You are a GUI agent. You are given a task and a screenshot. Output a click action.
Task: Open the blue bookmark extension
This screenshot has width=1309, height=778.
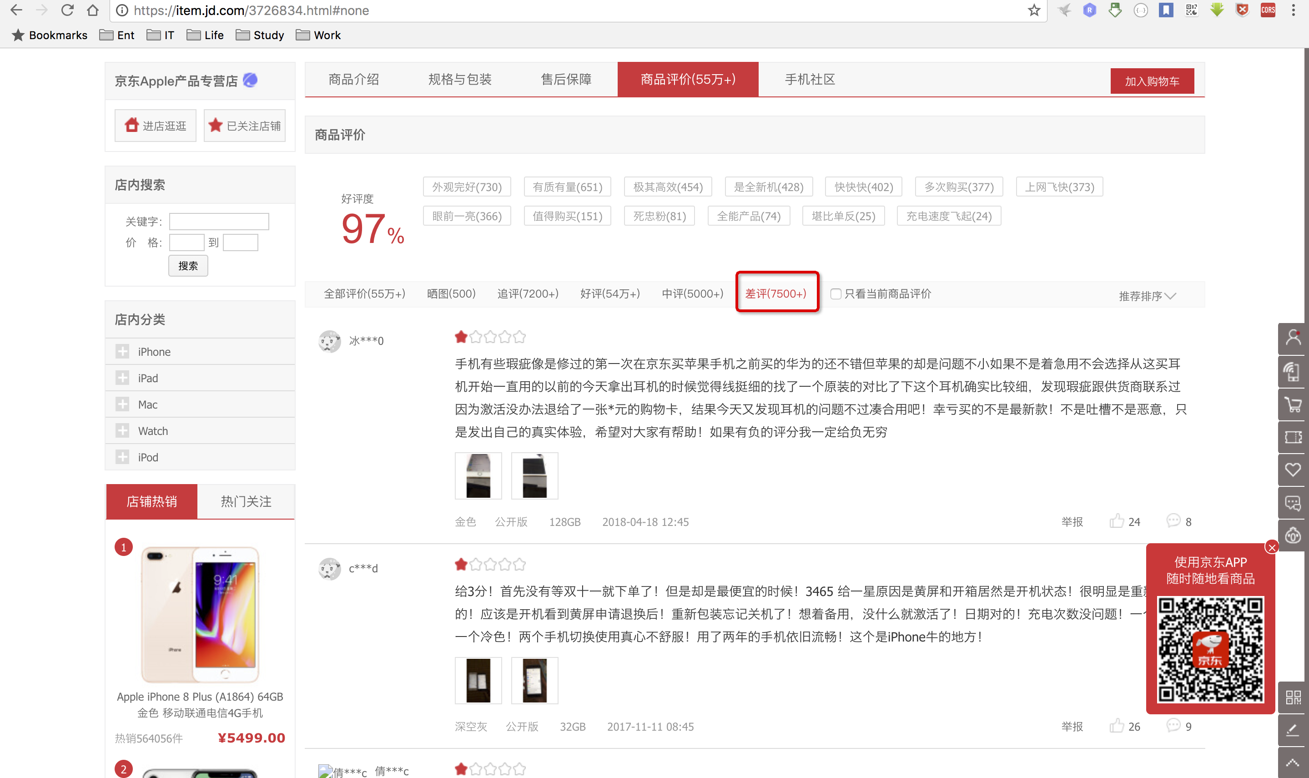(1166, 10)
